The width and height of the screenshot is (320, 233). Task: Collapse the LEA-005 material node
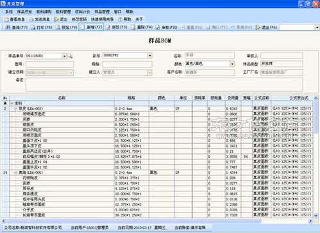(x=16, y=173)
